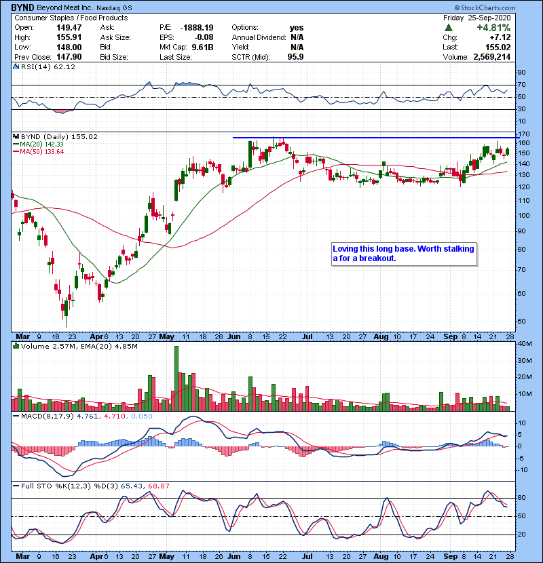Click the Volume value 2,569,214 in the header
Image resolution: width=543 pixels, height=563 pixels.
click(500, 56)
